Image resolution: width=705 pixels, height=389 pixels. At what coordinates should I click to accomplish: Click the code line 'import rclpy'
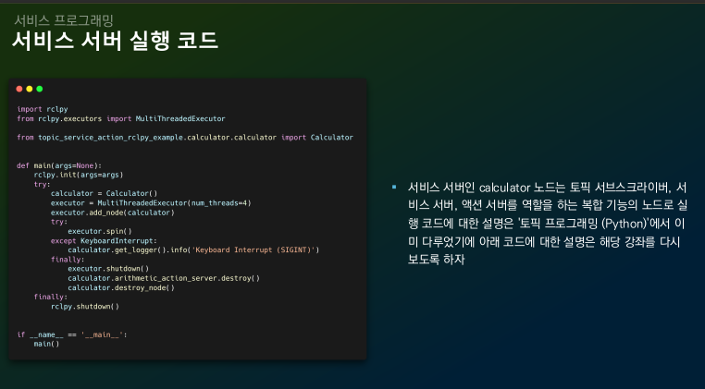pyautogui.click(x=43, y=109)
